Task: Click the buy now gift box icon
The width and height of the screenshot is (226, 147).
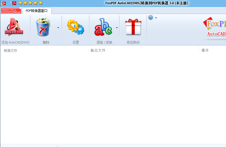Action: pos(133,27)
